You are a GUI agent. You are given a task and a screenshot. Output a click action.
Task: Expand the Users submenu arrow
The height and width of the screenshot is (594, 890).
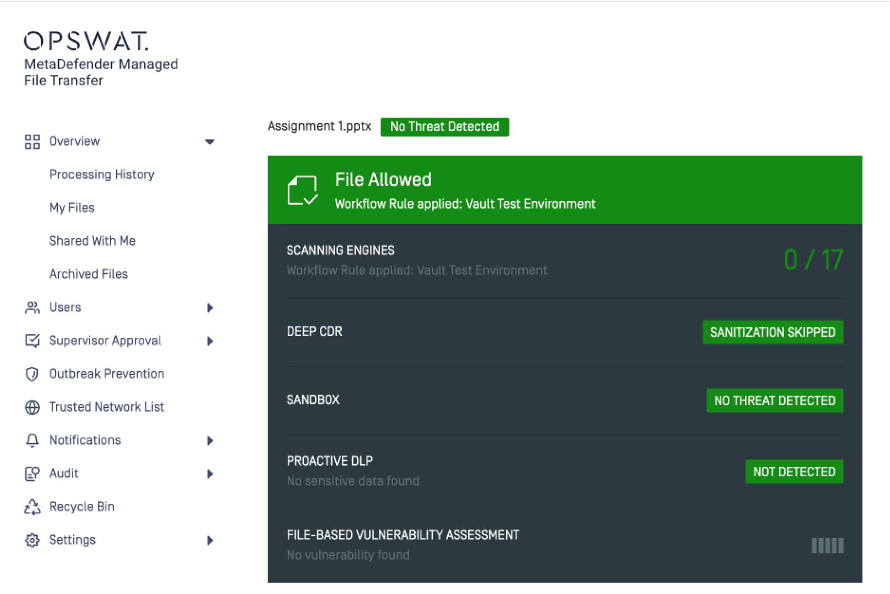click(x=210, y=308)
